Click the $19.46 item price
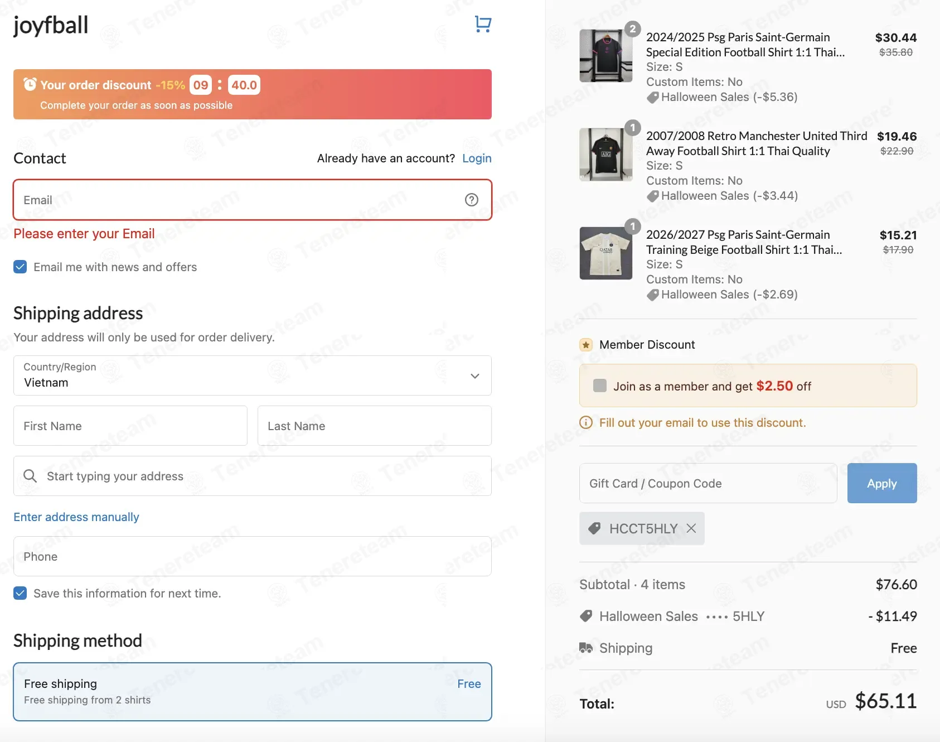Image resolution: width=940 pixels, height=742 pixels. [897, 136]
